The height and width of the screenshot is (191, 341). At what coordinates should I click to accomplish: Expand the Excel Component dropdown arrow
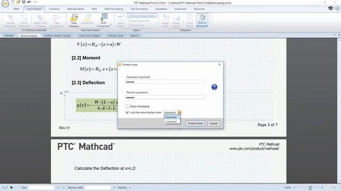point(111,24)
